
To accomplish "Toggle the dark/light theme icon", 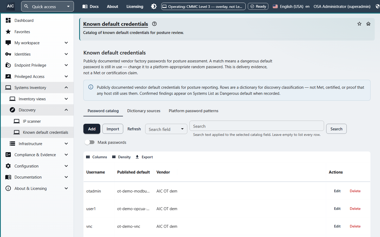I will [x=154, y=6].
